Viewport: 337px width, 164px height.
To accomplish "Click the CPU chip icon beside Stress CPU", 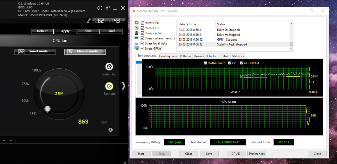I will pyautogui.click(x=136, y=23).
